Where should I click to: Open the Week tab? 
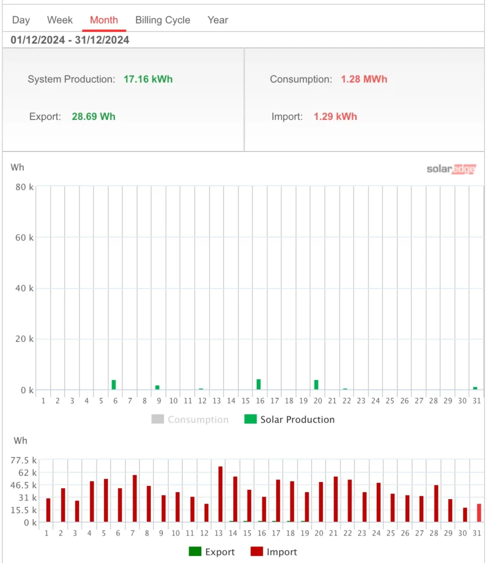(x=59, y=20)
